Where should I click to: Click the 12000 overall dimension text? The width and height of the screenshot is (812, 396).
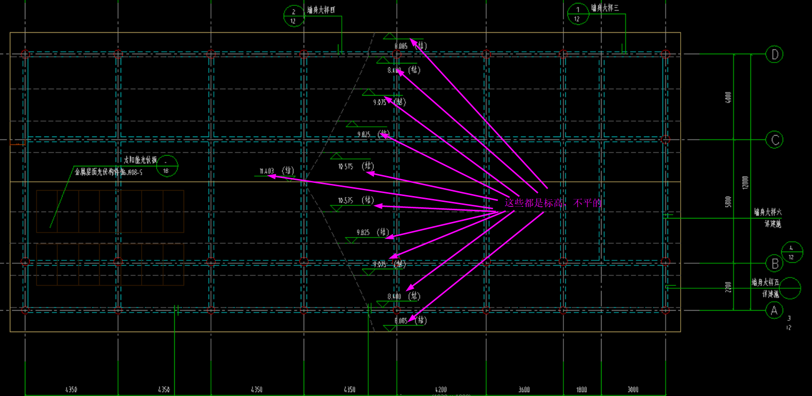click(745, 183)
